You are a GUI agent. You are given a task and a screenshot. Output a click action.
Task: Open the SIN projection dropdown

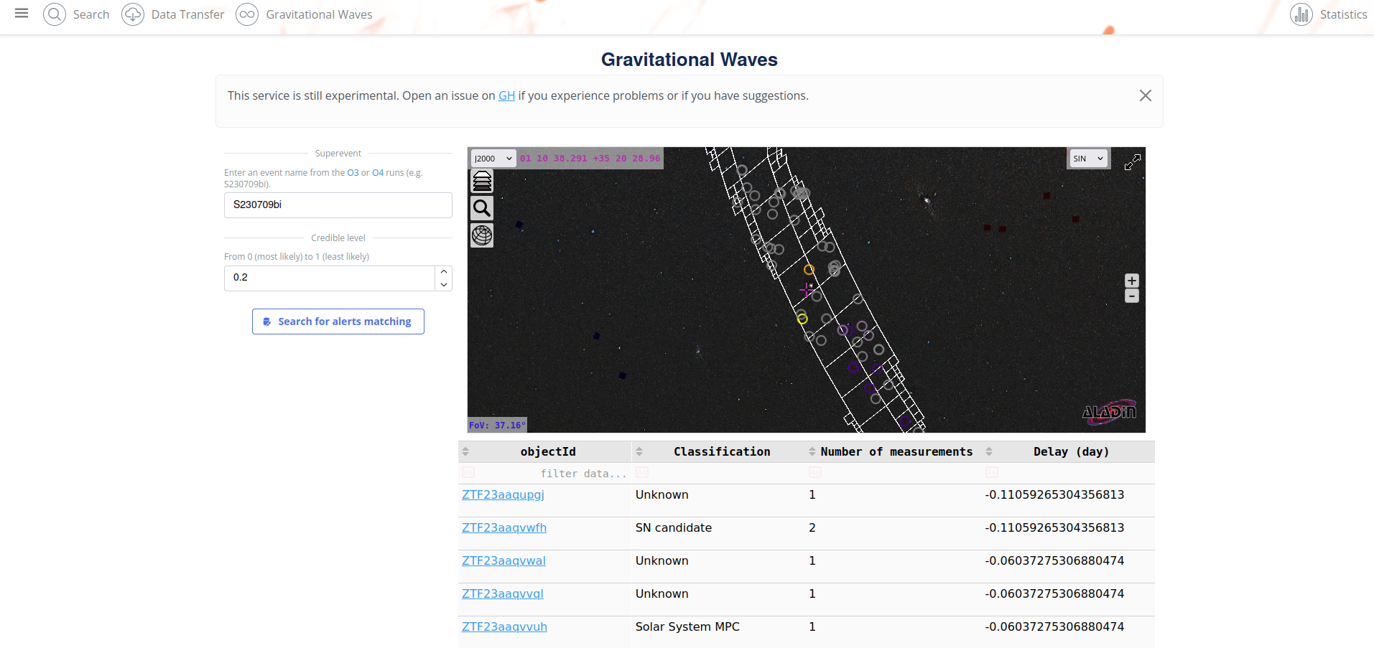click(x=1087, y=159)
